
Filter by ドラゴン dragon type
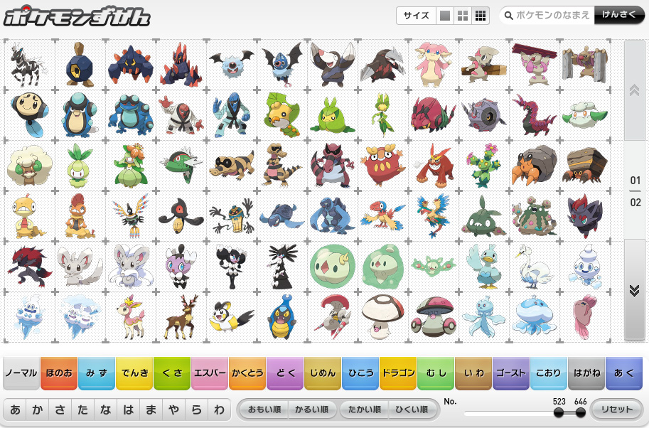click(398, 373)
